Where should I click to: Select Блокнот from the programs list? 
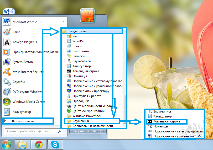pyautogui.click(x=79, y=46)
